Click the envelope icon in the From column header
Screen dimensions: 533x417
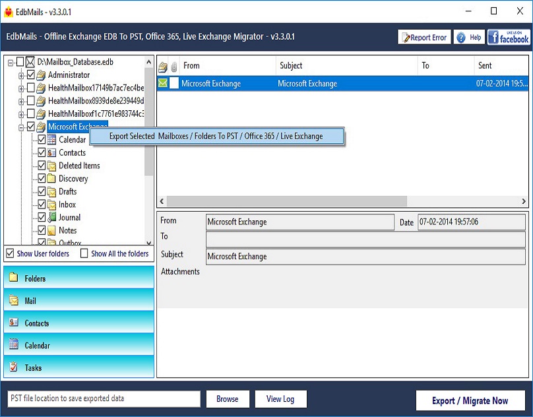coord(164,64)
